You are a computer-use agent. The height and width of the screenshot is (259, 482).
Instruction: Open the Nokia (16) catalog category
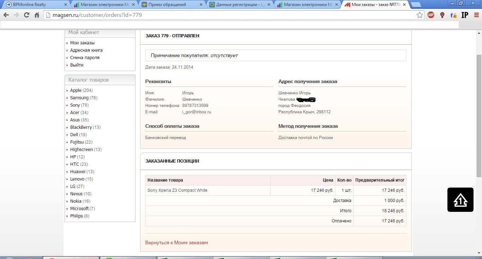point(80,201)
